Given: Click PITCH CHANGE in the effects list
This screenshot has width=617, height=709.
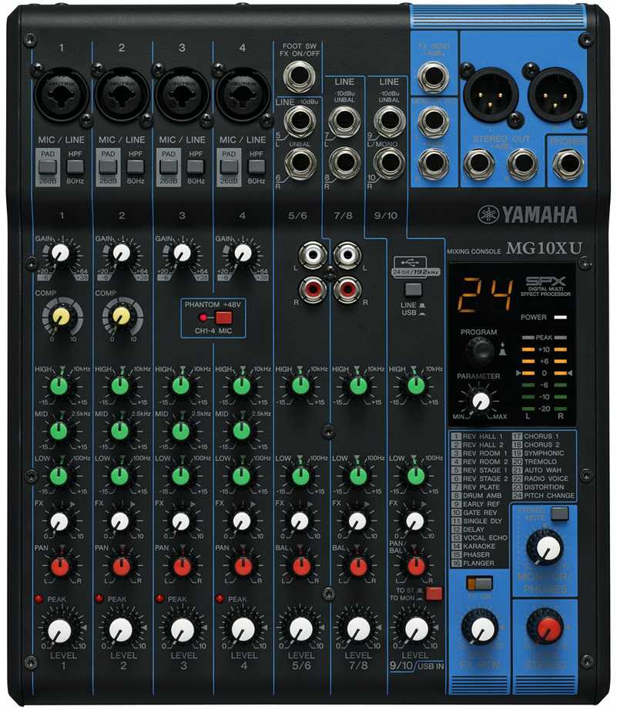Looking at the screenshot, I should [549, 496].
